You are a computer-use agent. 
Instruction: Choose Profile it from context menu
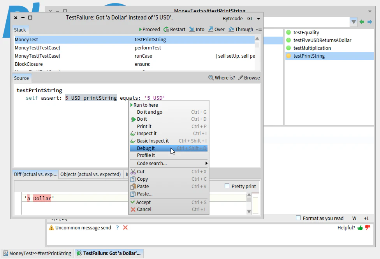pyautogui.click(x=169, y=155)
